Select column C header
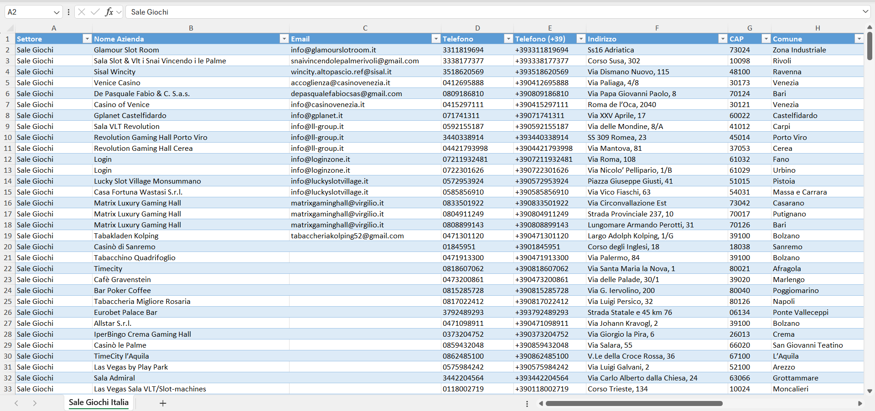The image size is (875, 411). [365, 28]
